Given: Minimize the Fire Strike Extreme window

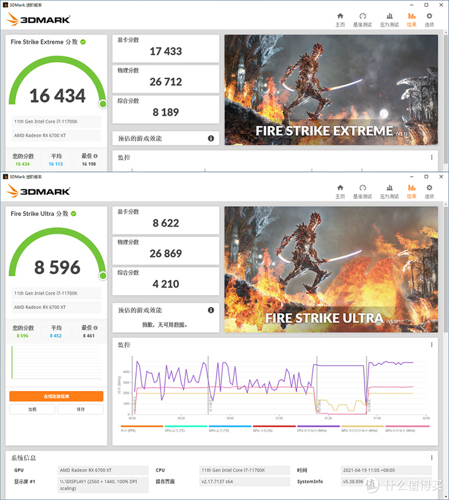Looking at the screenshot, I should pyautogui.click(x=411, y=5).
